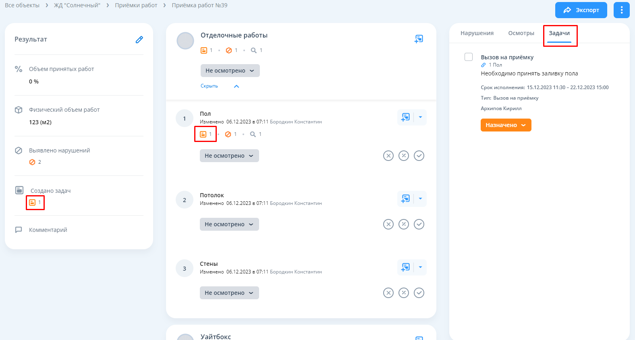Collapse the section using Скрыть chevron
The height and width of the screenshot is (340, 635).
pyautogui.click(x=237, y=86)
